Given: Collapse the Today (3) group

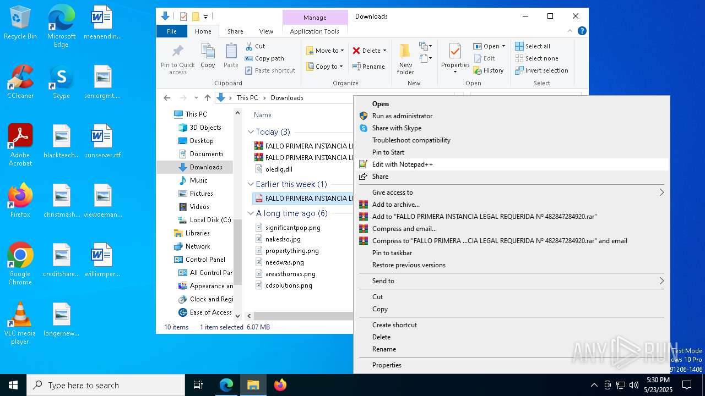Looking at the screenshot, I should point(251,132).
